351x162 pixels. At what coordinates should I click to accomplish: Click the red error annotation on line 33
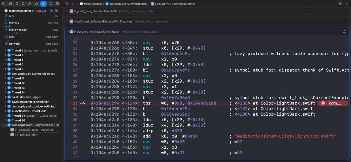coord(333,103)
